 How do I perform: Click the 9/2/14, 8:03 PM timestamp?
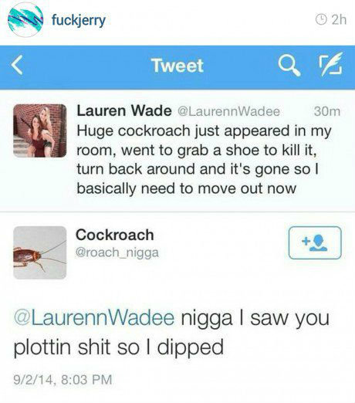point(63,380)
